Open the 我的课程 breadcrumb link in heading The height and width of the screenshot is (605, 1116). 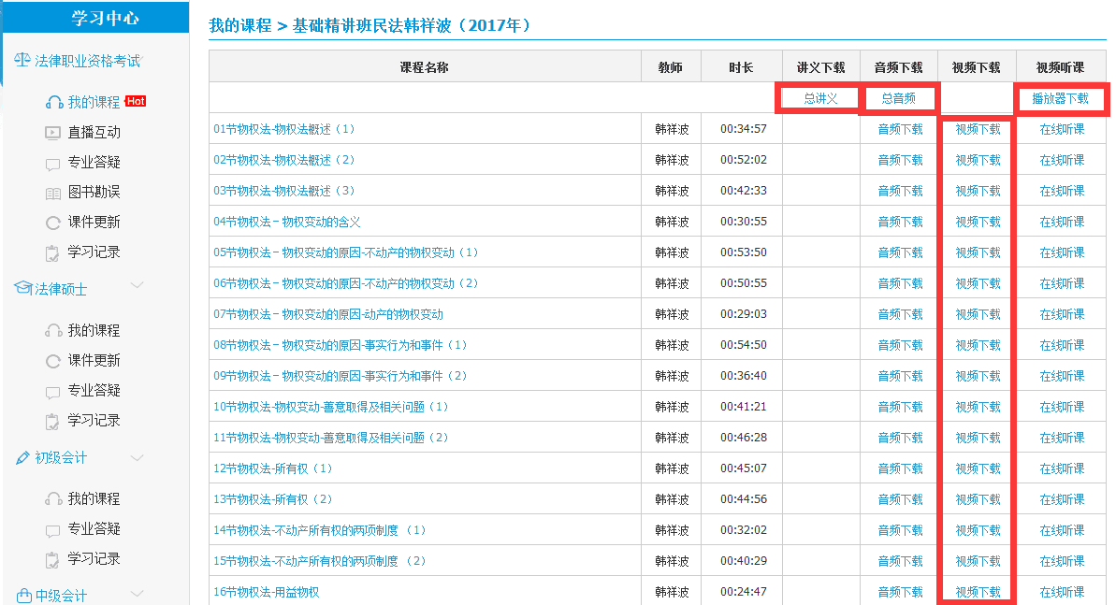(x=239, y=25)
